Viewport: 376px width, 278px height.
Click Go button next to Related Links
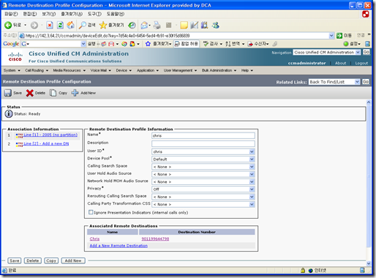point(366,82)
